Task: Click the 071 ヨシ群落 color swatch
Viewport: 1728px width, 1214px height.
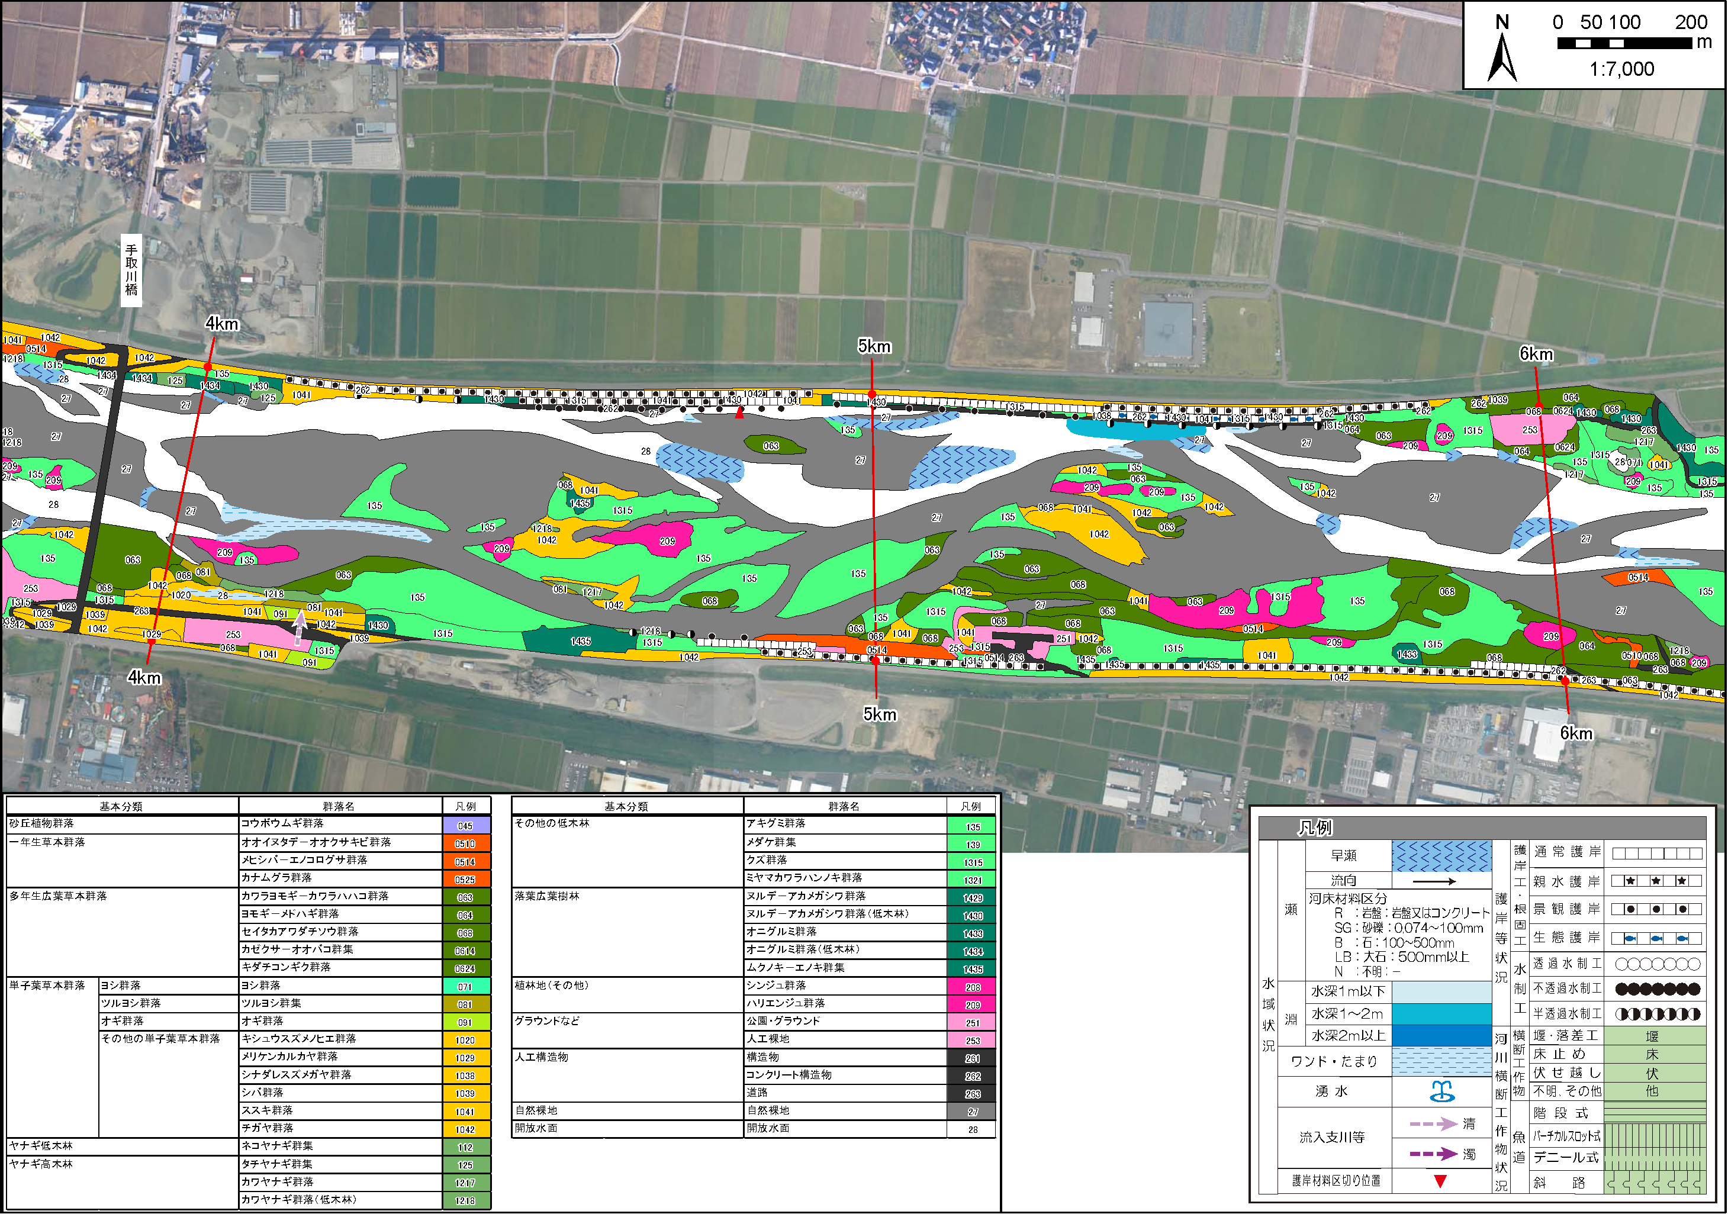Action: (x=466, y=986)
